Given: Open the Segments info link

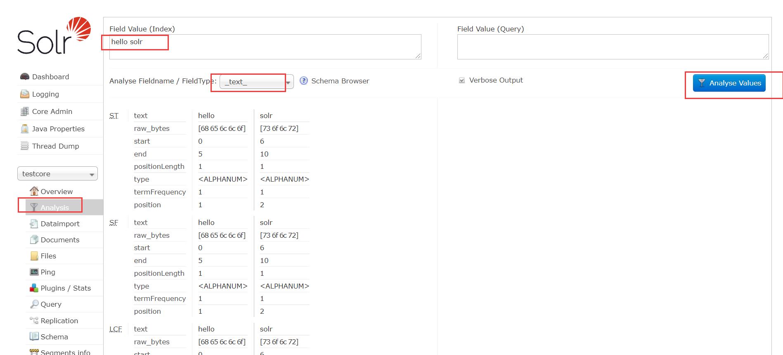Looking at the screenshot, I should click(x=65, y=352).
